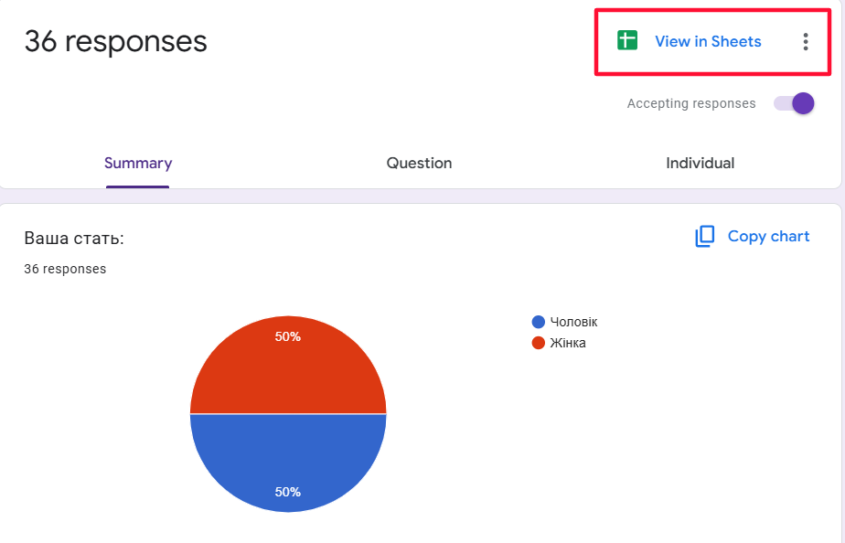Viewport: 845px width, 543px height.
Task: Click the blue Чоловік legend dot
Action: tap(538, 322)
